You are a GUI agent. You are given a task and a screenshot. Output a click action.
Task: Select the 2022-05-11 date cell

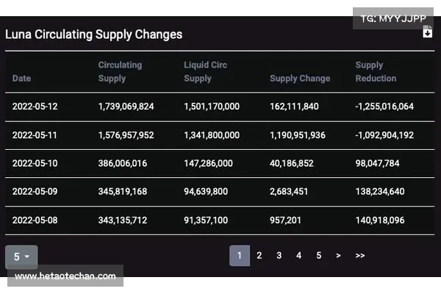tap(35, 135)
